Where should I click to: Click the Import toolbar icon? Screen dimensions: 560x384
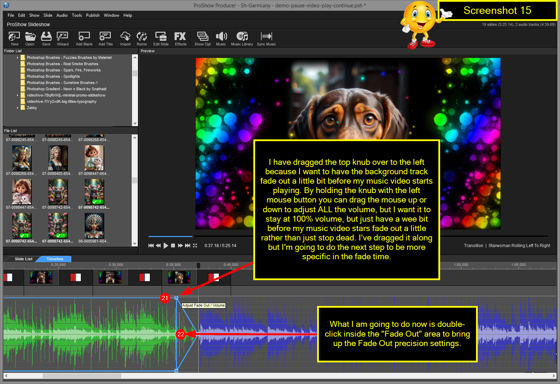click(x=125, y=39)
